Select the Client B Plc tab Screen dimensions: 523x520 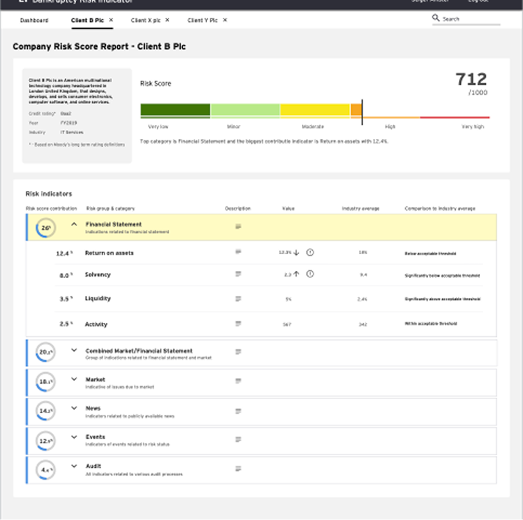tap(87, 20)
